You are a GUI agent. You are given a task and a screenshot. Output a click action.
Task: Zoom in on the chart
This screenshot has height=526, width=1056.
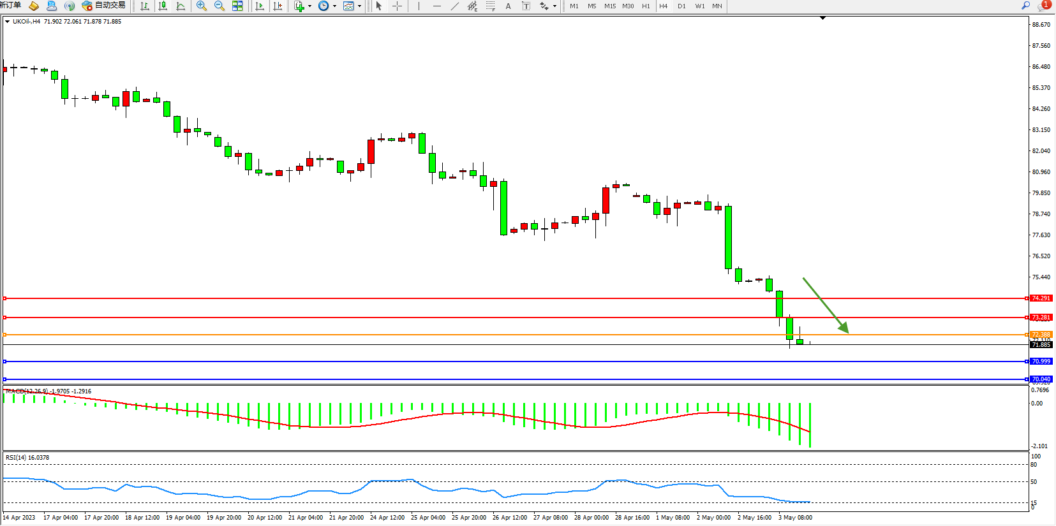click(x=202, y=6)
